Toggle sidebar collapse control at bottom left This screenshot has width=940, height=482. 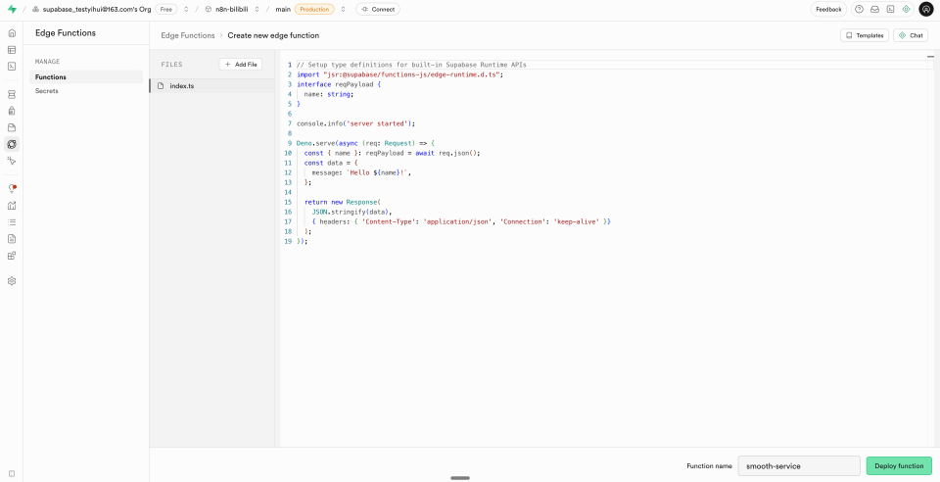click(x=12, y=471)
